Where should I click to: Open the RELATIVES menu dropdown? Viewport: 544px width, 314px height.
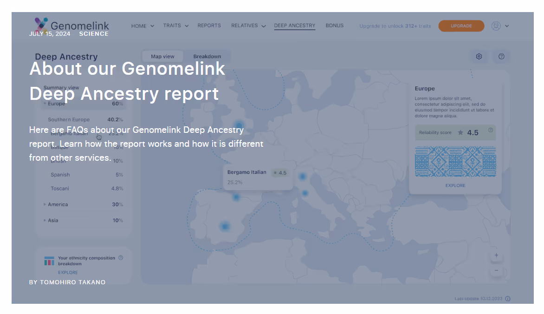coord(248,26)
